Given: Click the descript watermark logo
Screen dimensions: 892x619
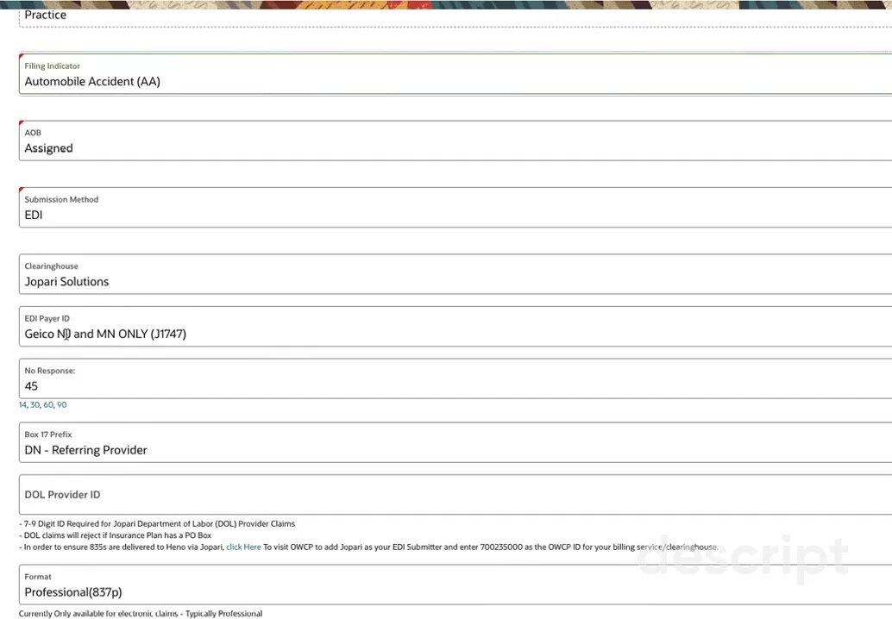Looking at the screenshot, I should pos(742,559).
